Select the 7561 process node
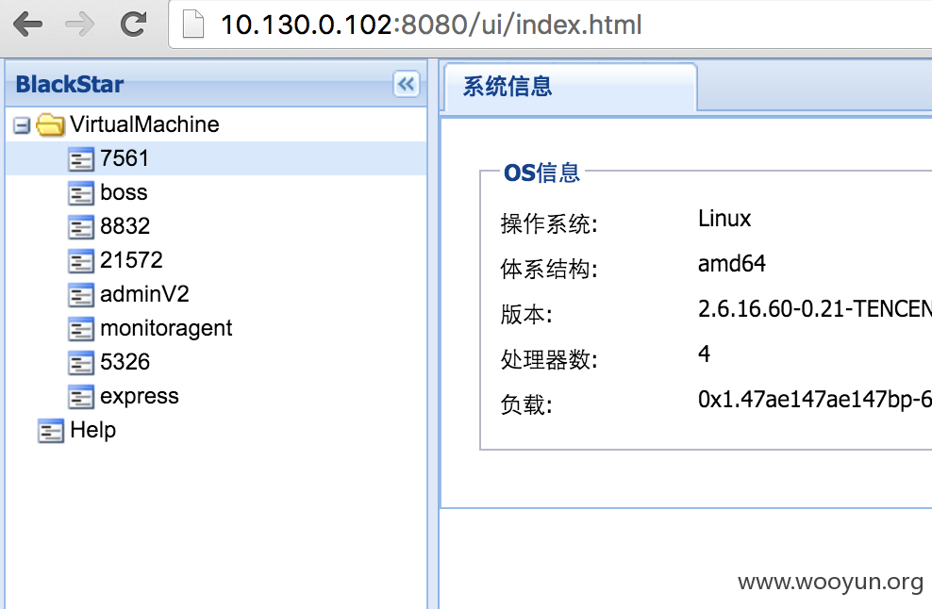Screen dimensions: 932x609 tap(124, 158)
